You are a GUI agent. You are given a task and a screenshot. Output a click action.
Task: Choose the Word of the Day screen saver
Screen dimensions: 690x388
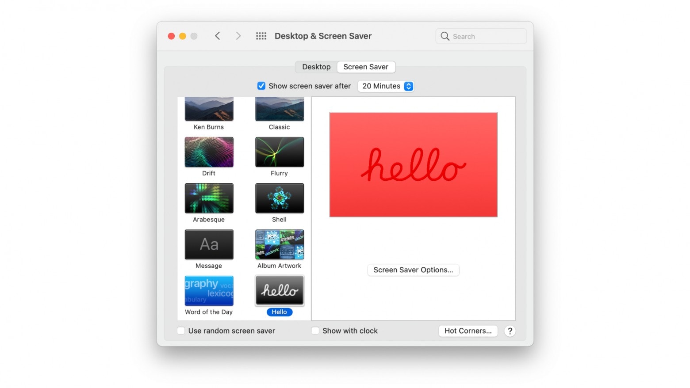(x=209, y=291)
